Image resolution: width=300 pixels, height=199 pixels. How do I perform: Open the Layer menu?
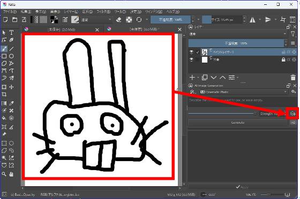pos(71,12)
